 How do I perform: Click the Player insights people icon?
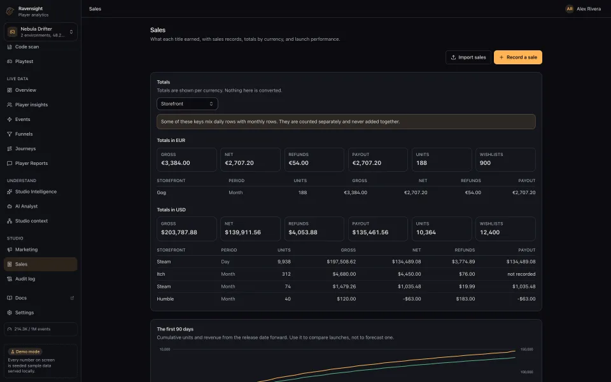coord(10,105)
